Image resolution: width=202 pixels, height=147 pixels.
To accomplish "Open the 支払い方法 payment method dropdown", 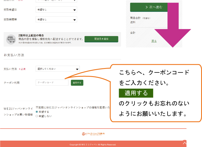I will [58, 69].
